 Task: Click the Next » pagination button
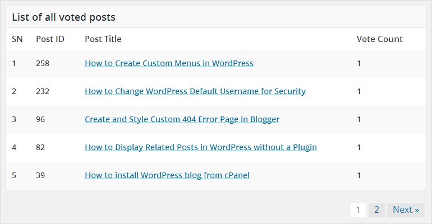pyautogui.click(x=406, y=210)
